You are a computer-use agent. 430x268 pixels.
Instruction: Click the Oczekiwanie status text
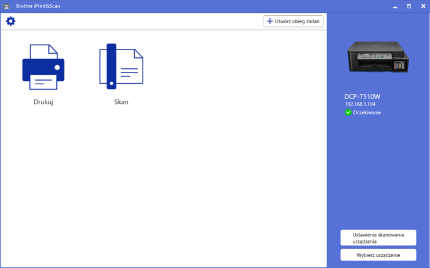pyautogui.click(x=367, y=112)
